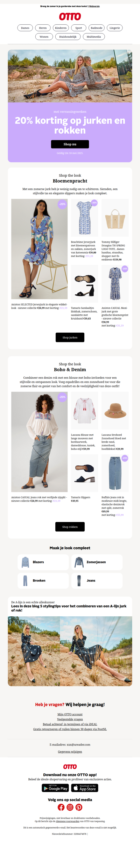The height and width of the screenshot is (843, 140).
Task: Open the Dames menu category
Action: coord(25,28)
